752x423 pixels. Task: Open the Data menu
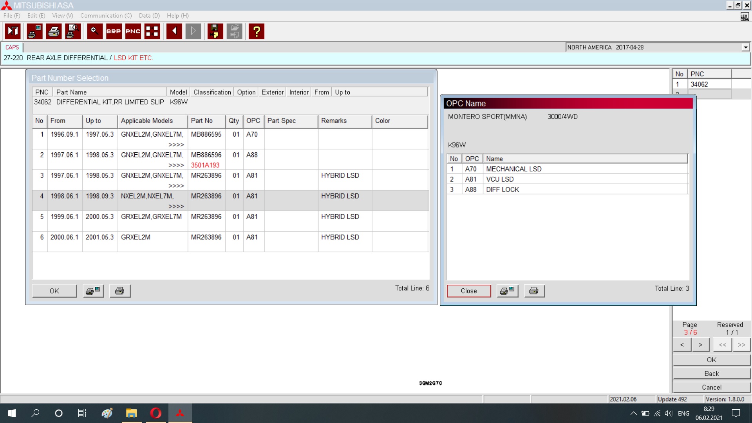pyautogui.click(x=149, y=16)
